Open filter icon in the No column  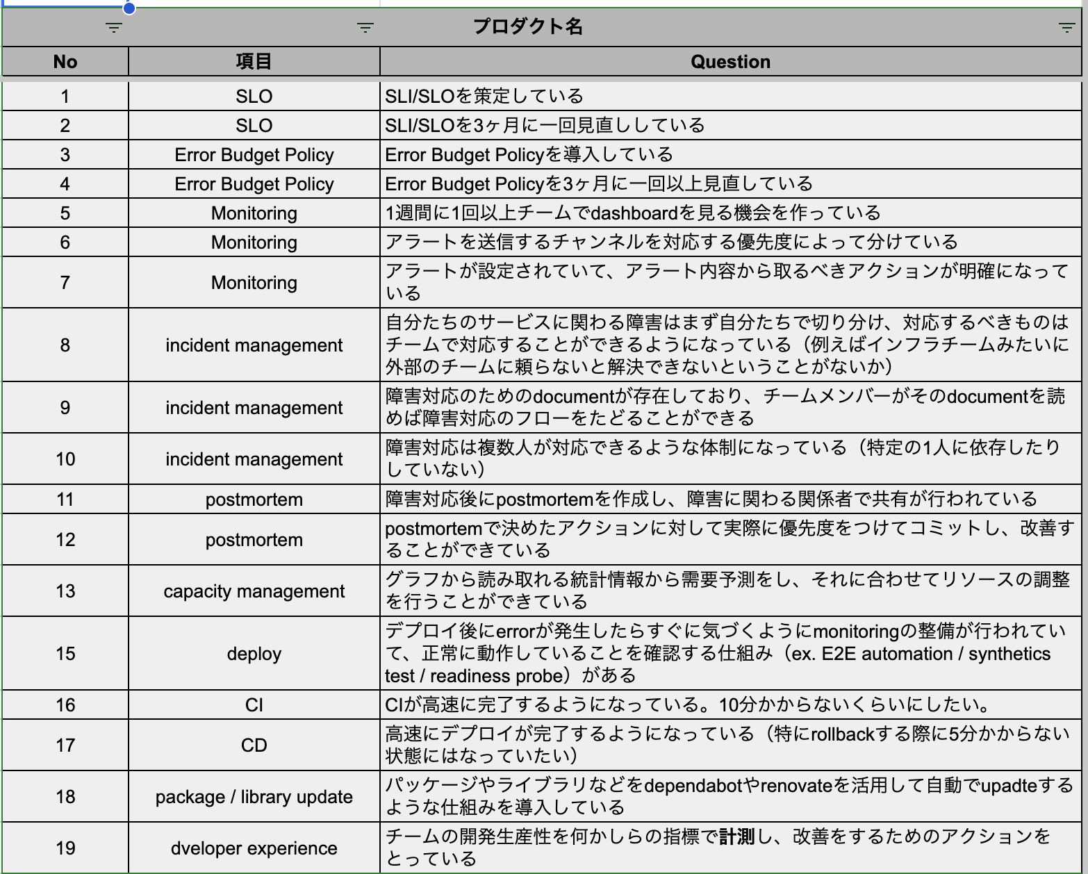(114, 28)
